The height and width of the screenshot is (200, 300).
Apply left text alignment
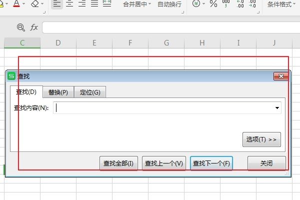57,3
